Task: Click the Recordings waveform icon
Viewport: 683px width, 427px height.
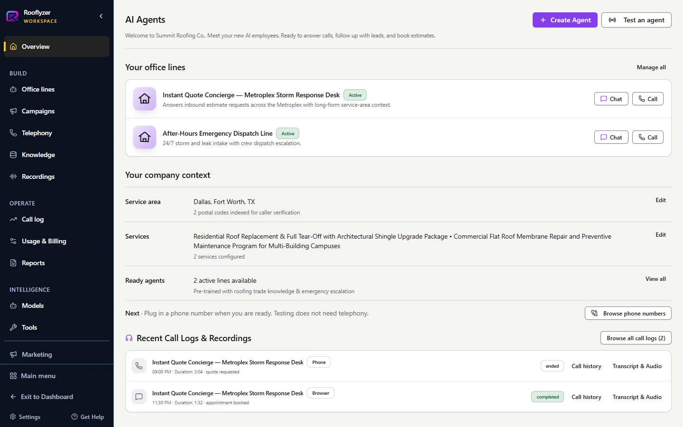Action: tap(13, 176)
